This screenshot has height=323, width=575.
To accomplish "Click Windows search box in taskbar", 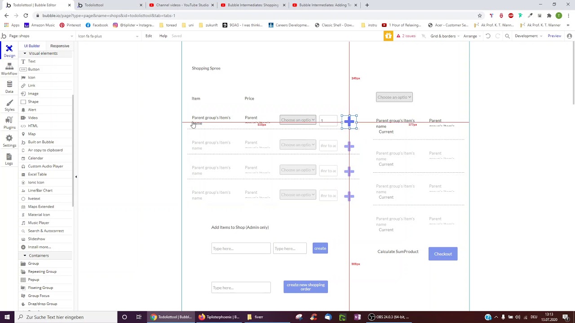I will 66,317.
